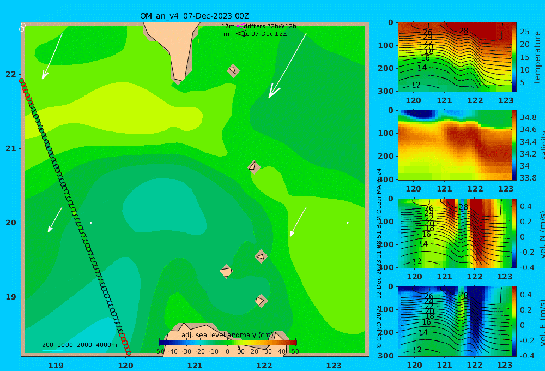Click the '34.8' tick on salinity colorbar
Viewport: 545px width, 371px height.
(x=528, y=117)
